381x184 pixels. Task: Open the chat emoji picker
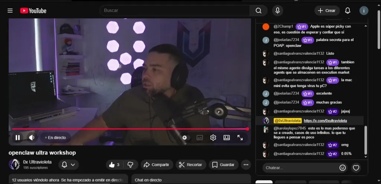343,168
